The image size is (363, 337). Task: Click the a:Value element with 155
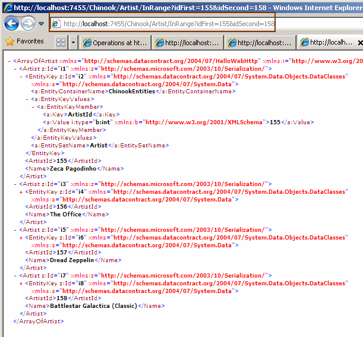click(178, 122)
